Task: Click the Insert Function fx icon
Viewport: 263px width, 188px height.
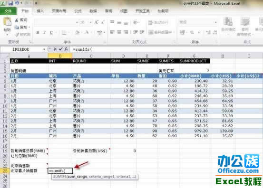Action: [67, 49]
